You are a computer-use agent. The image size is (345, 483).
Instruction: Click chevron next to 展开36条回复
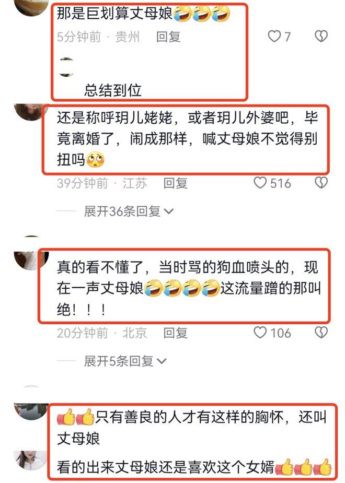click(169, 211)
